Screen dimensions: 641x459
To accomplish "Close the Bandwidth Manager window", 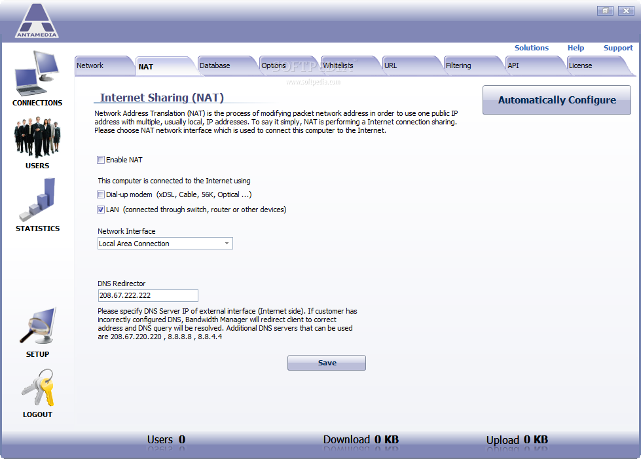I will pos(626,10).
